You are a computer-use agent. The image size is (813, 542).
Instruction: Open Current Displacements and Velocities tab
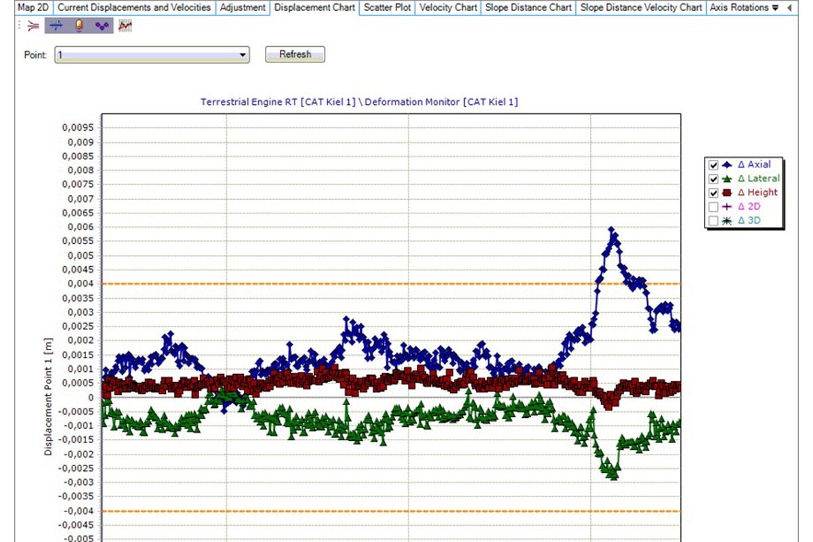tap(134, 7)
